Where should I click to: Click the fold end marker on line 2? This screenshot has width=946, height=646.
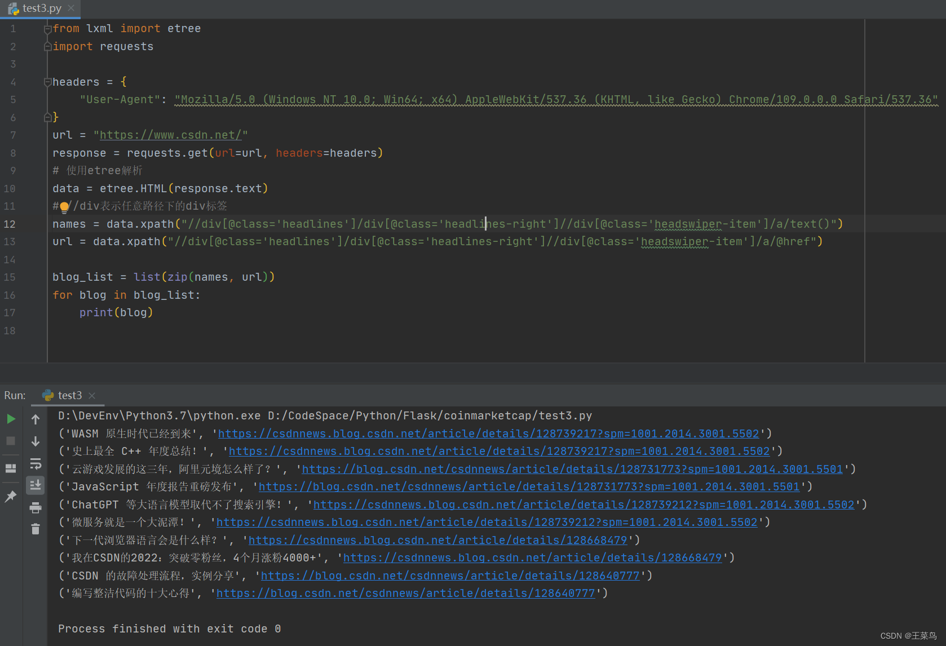point(48,47)
